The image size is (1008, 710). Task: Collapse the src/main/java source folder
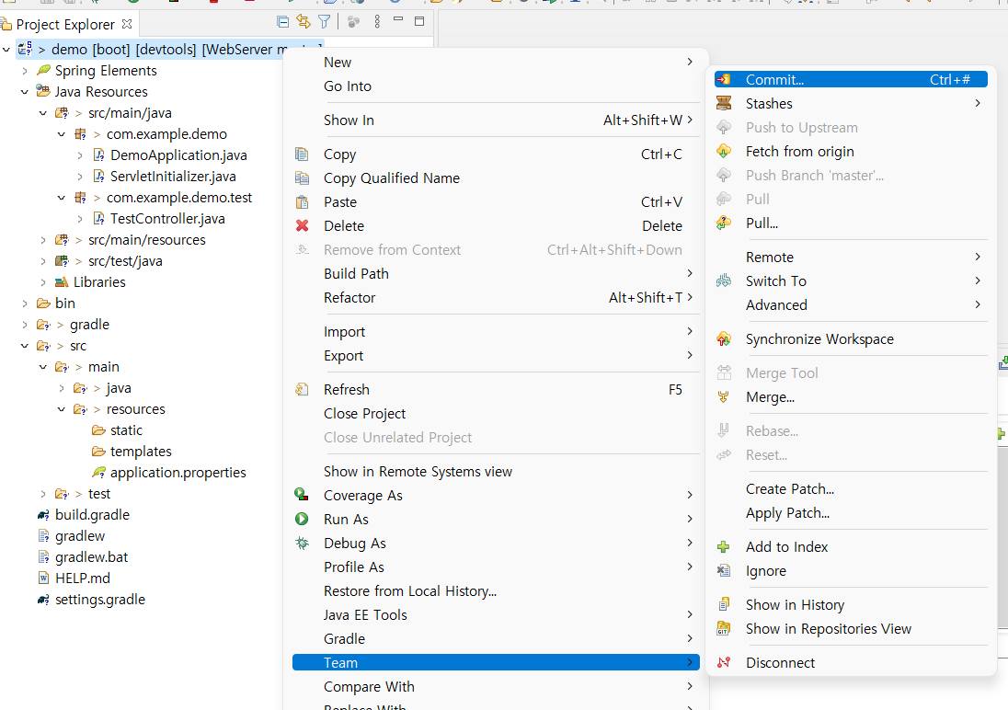click(x=43, y=113)
